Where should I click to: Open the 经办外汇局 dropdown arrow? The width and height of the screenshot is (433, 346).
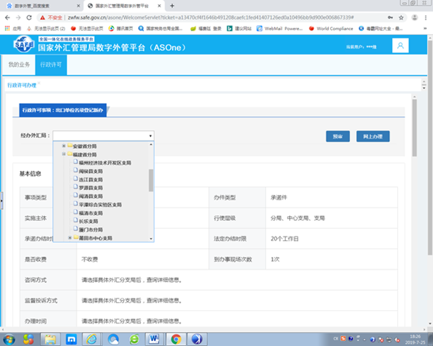[x=151, y=136]
